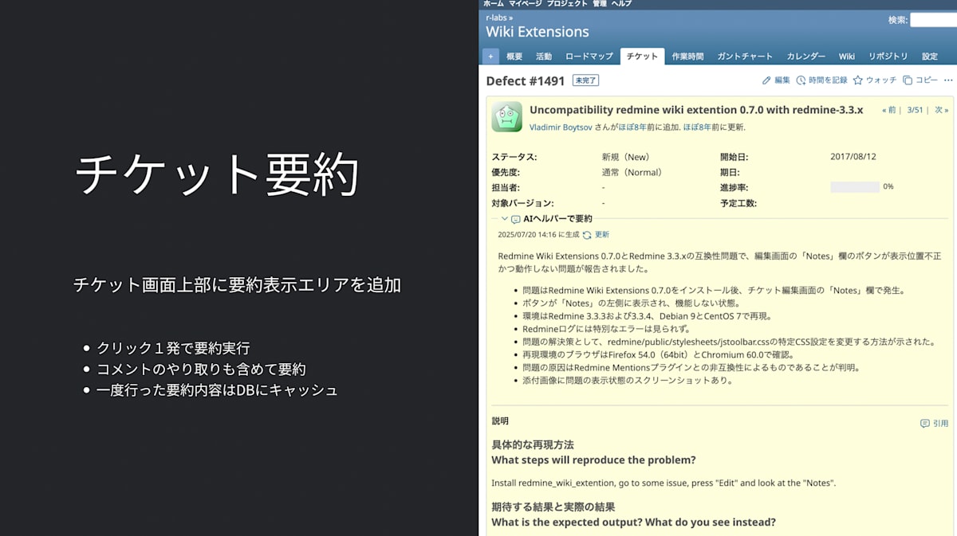Click the copy icon beside コピー
The width and height of the screenshot is (957, 536).
tap(908, 80)
